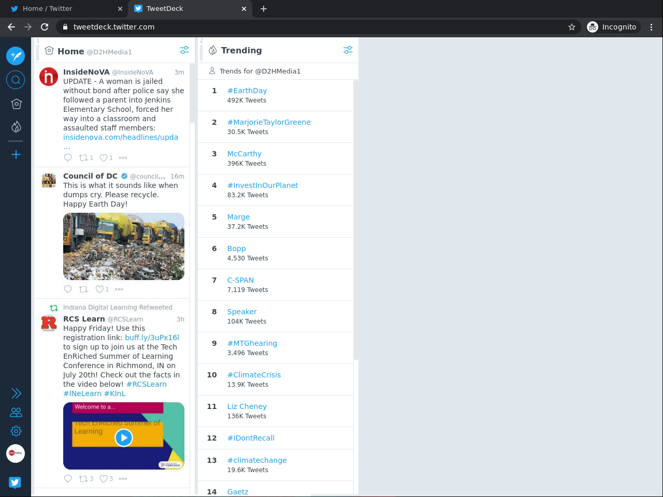This screenshot has height=497, width=663.
Task: Click the Trending column scrollbar
Action: [356, 220]
